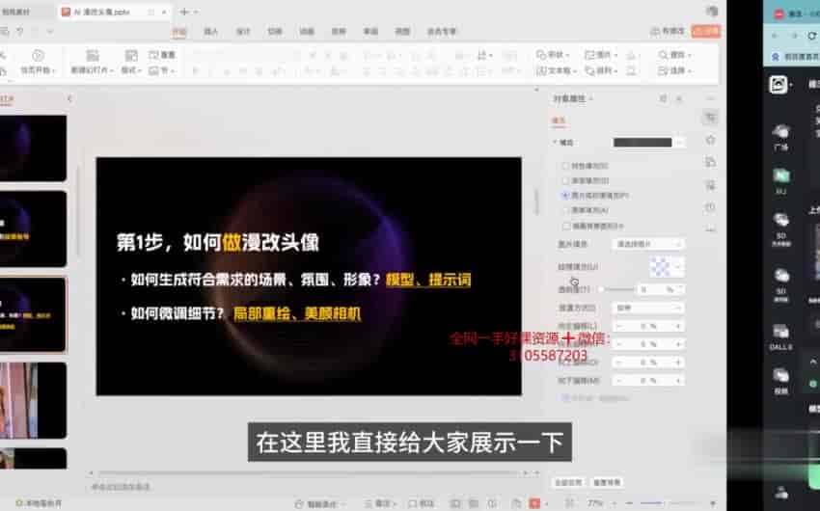Click the dark fill color preview swatch
Screen dimensions: 820x511
click(x=642, y=142)
